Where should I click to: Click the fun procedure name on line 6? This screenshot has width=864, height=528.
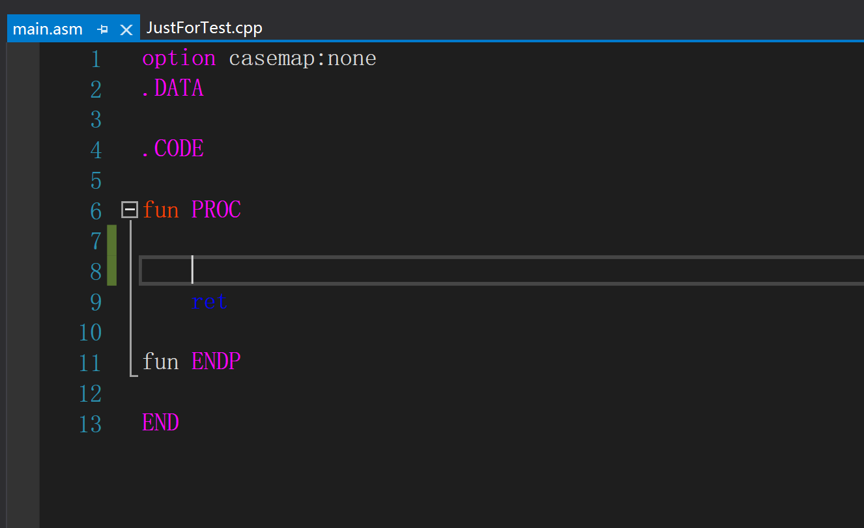pos(160,210)
